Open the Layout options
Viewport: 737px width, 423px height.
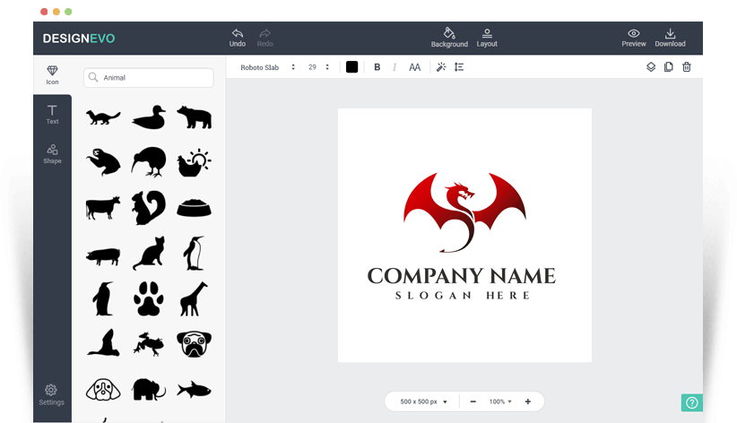pyautogui.click(x=487, y=33)
